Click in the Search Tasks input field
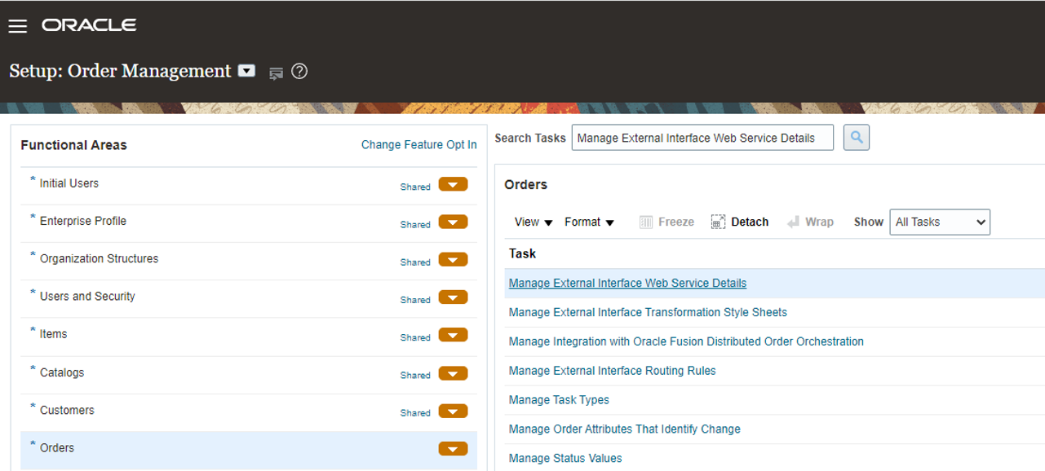The width and height of the screenshot is (1045, 471). pyautogui.click(x=702, y=138)
